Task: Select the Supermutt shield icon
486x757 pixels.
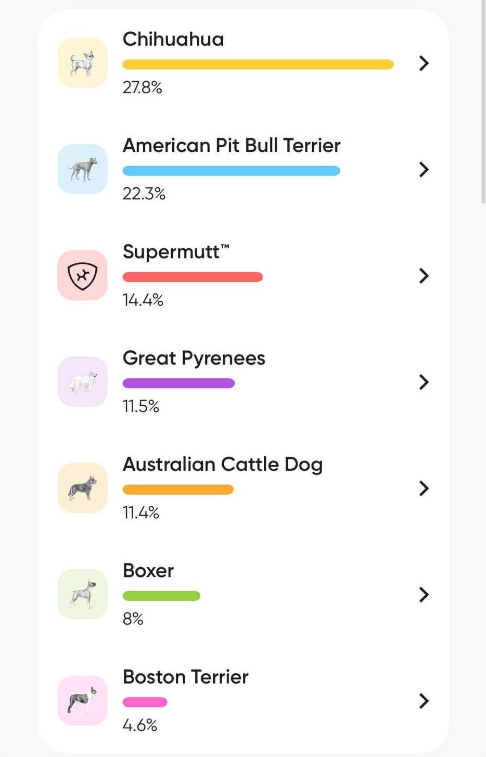Action: (x=82, y=275)
